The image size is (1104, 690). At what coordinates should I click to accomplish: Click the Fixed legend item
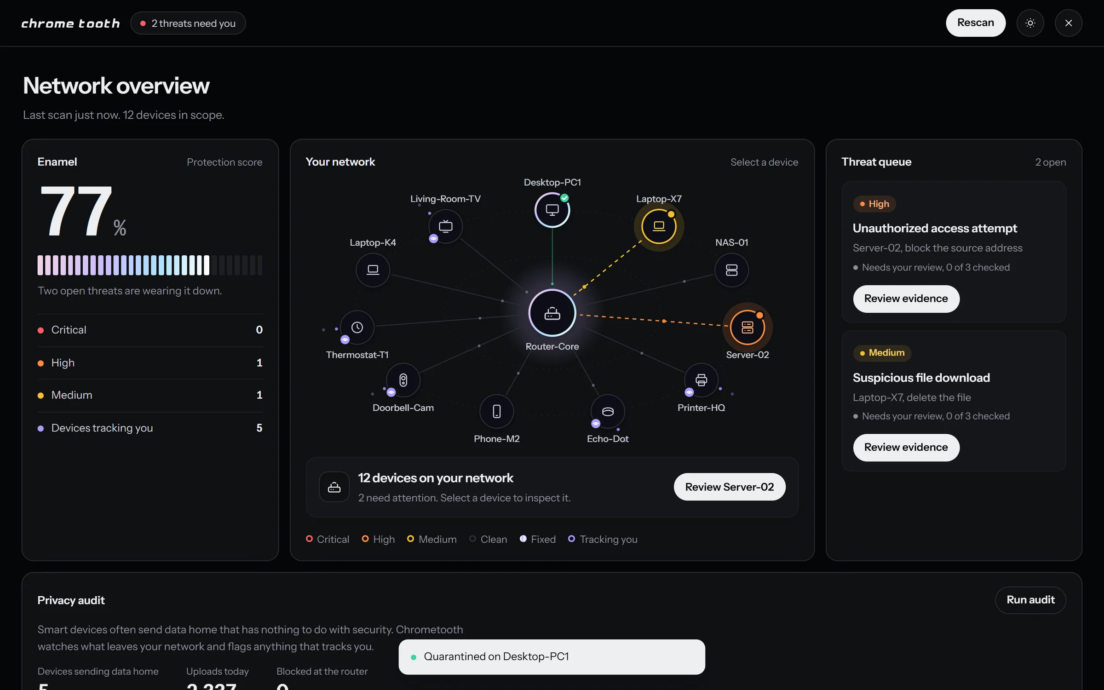pyautogui.click(x=537, y=539)
